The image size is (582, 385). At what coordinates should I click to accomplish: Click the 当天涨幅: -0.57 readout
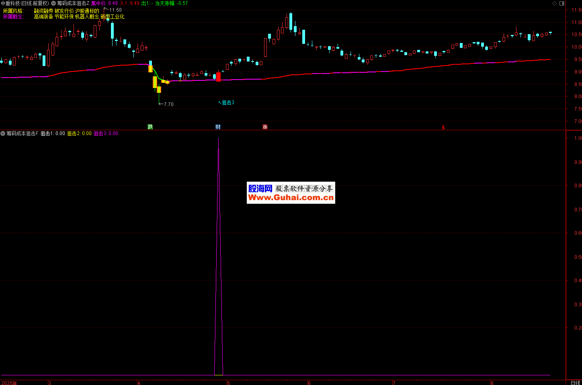pyautogui.click(x=172, y=3)
